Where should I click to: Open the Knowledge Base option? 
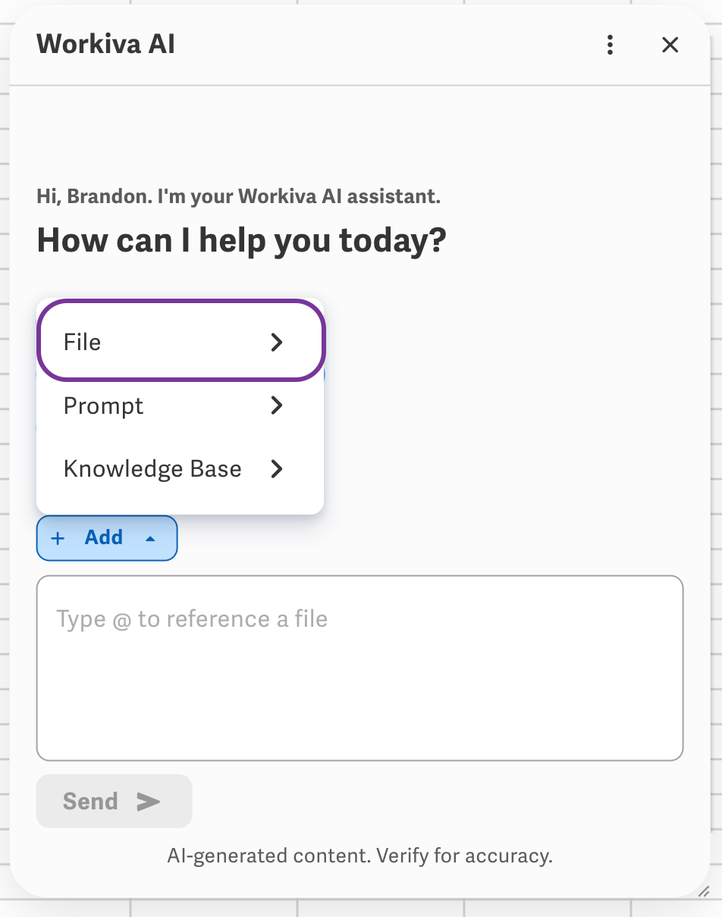tap(180, 469)
